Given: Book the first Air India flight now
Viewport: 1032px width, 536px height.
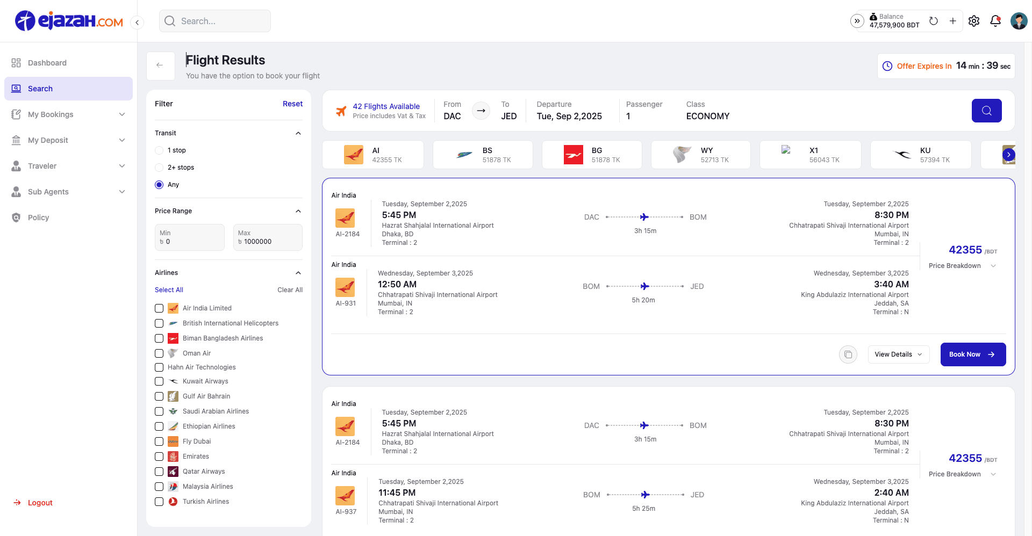Looking at the screenshot, I should [973, 354].
